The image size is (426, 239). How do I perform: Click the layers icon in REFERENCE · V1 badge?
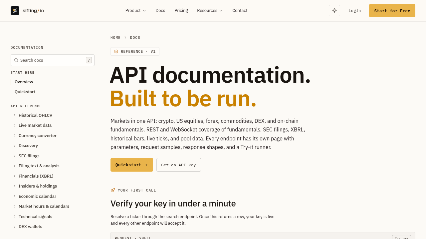pyautogui.click(x=116, y=51)
